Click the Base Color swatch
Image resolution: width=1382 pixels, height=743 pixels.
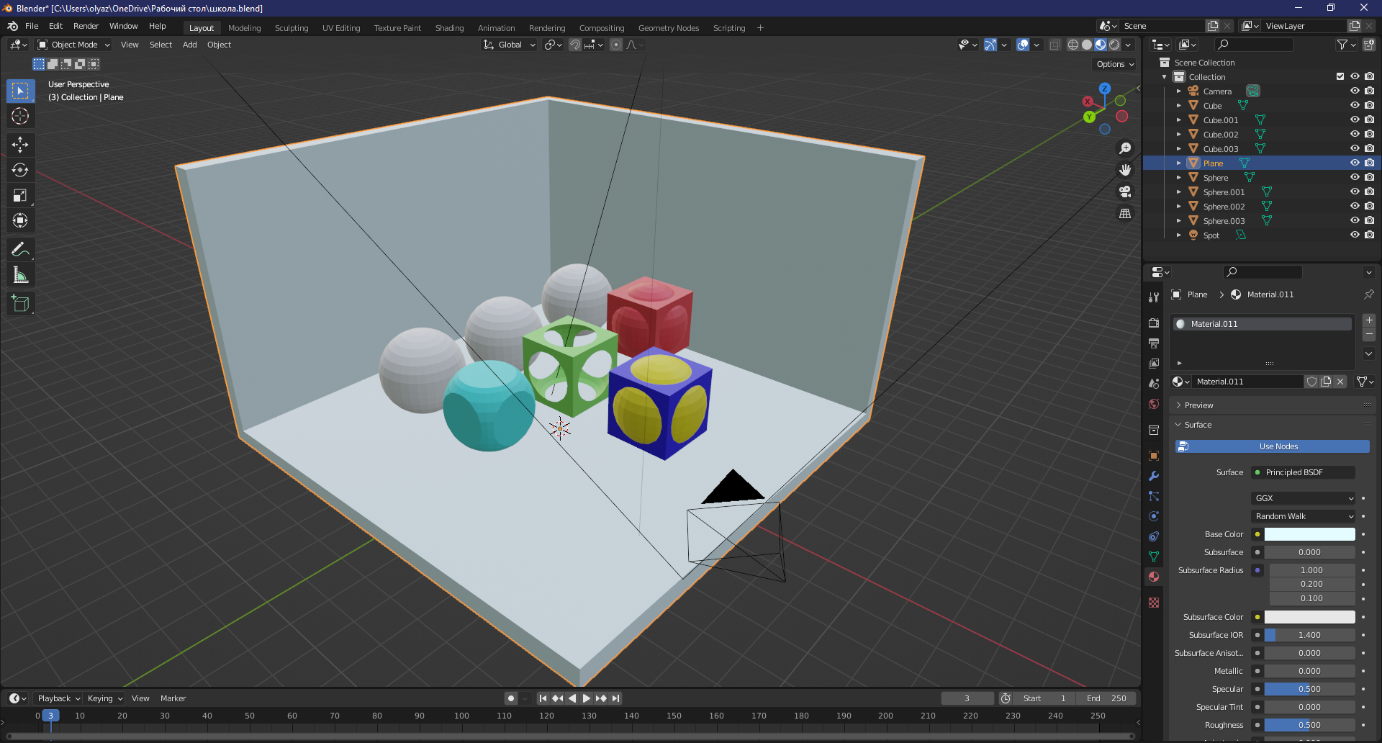click(x=1309, y=534)
